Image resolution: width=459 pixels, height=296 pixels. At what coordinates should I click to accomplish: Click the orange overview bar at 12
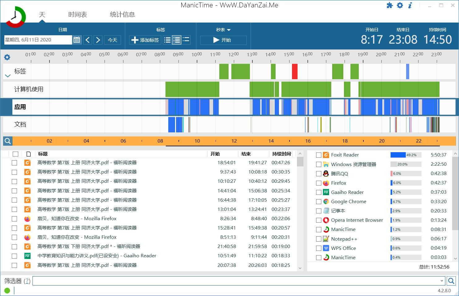[x=234, y=141]
